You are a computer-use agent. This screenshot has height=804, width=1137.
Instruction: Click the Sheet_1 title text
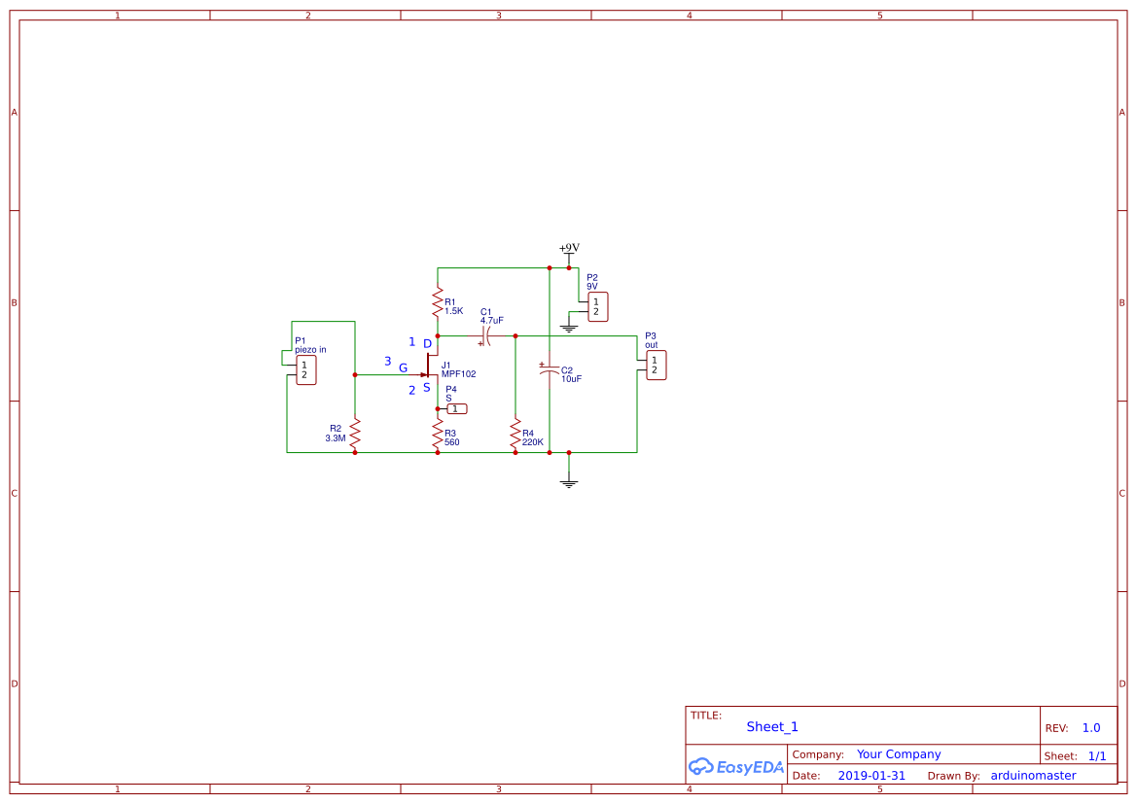coord(771,726)
